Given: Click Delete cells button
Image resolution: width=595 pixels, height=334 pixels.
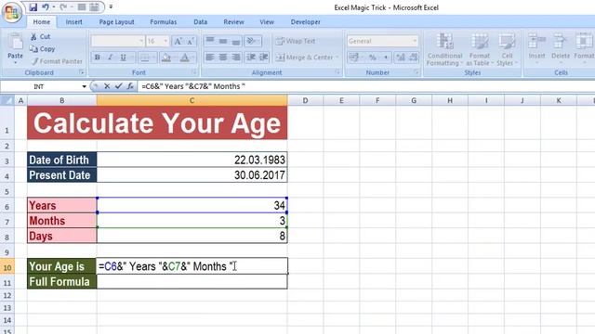Looking at the screenshot, I should click(x=561, y=48).
